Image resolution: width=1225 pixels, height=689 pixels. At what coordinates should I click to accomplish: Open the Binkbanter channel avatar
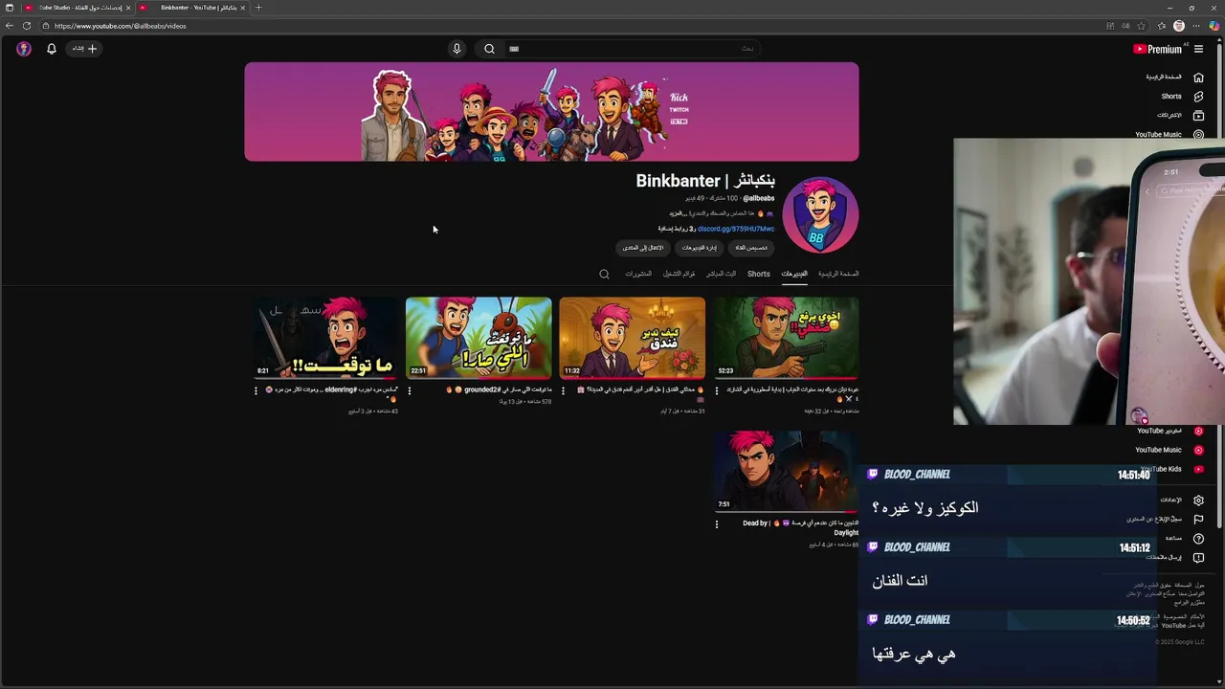pyautogui.click(x=820, y=215)
